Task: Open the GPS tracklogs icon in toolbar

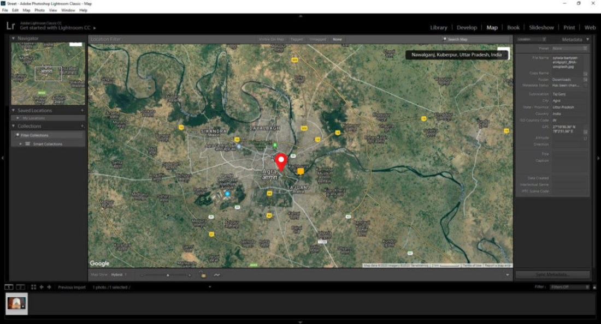Action: pyautogui.click(x=217, y=275)
